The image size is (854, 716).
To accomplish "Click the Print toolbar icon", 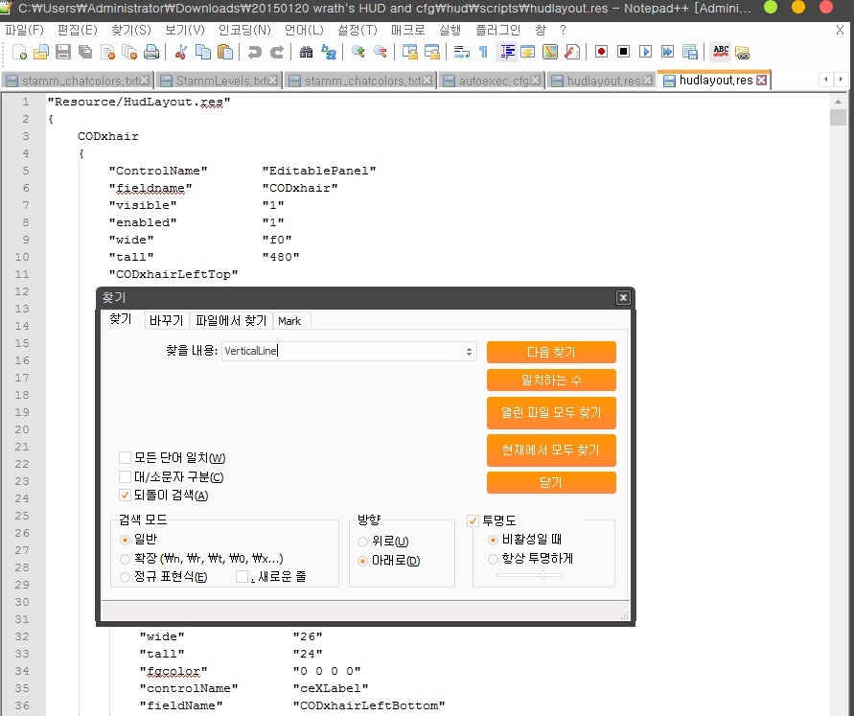I will point(151,52).
